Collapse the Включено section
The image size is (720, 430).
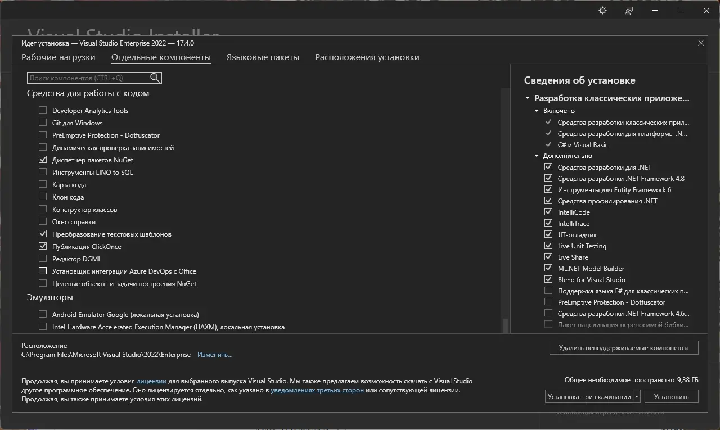(537, 111)
